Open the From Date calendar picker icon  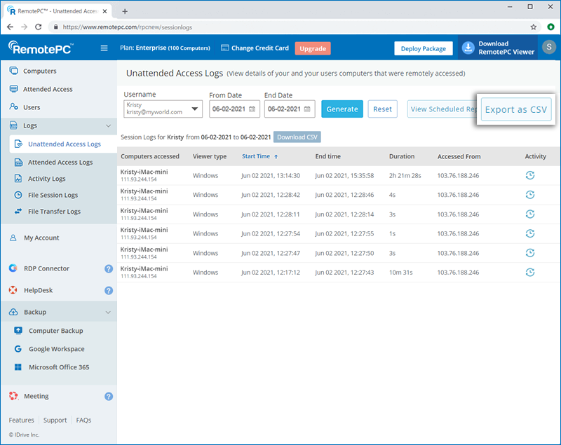[x=252, y=109]
